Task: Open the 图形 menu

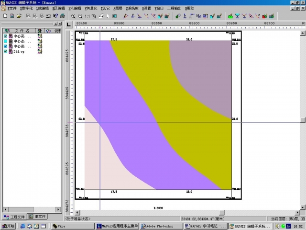Action: tap(118, 9)
